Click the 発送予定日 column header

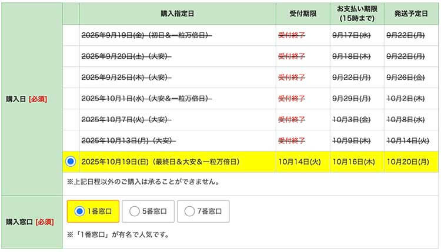(x=411, y=13)
